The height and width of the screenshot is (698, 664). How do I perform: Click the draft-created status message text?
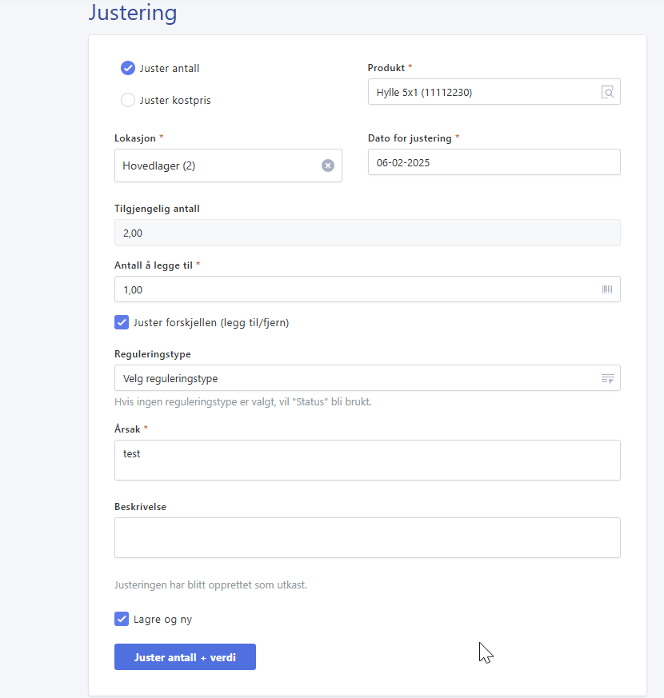pos(210,584)
